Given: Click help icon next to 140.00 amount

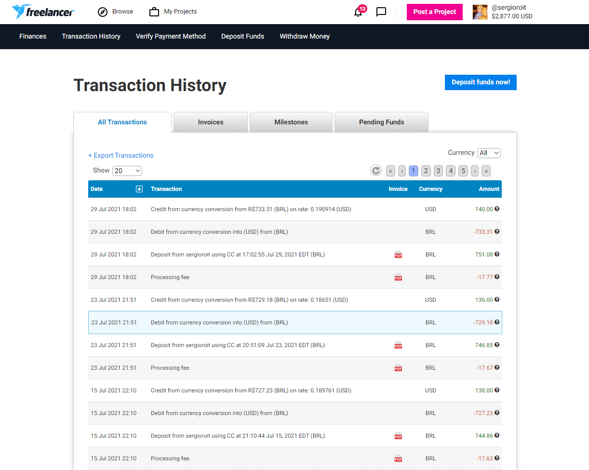Looking at the screenshot, I should point(497,209).
